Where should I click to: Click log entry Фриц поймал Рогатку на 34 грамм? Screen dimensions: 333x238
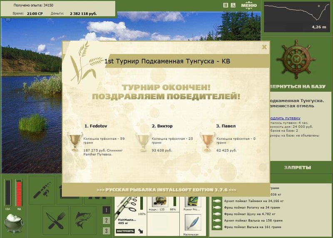click(x=252, y=208)
